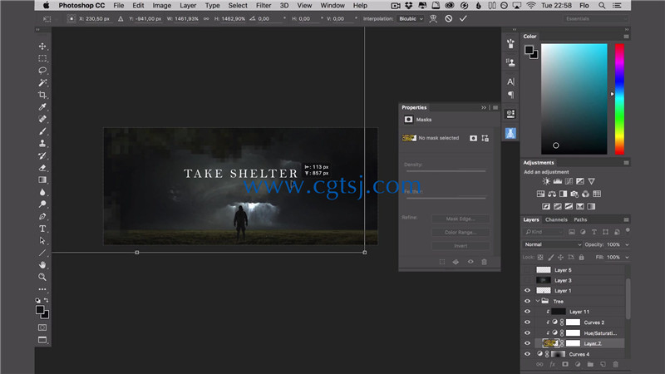Collapse the Tree group chevron
Image resolution: width=665 pixels, height=374 pixels.
pos(538,301)
